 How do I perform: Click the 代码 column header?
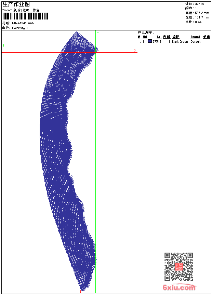point(167,37)
